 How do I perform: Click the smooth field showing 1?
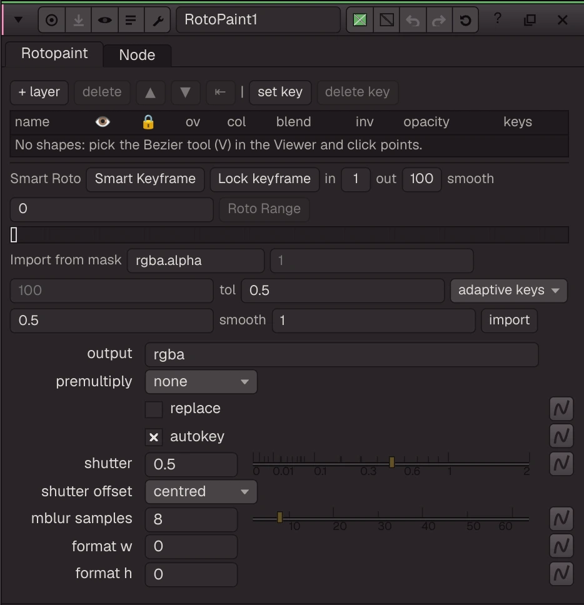point(373,321)
